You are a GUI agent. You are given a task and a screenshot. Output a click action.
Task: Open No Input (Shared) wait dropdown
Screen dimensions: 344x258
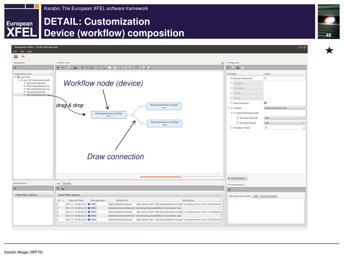284,118
